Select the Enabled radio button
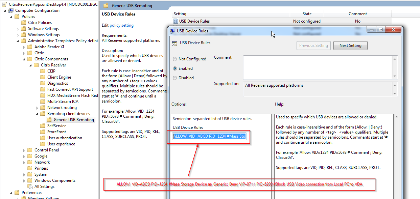 point(175,68)
